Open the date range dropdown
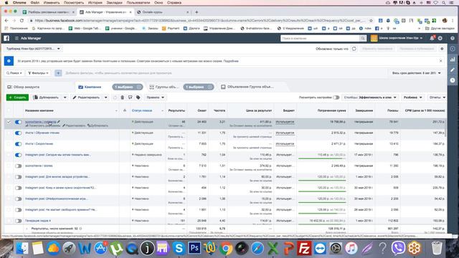The image size is (459, 258). pyautogui.click(x=416, y=73)
